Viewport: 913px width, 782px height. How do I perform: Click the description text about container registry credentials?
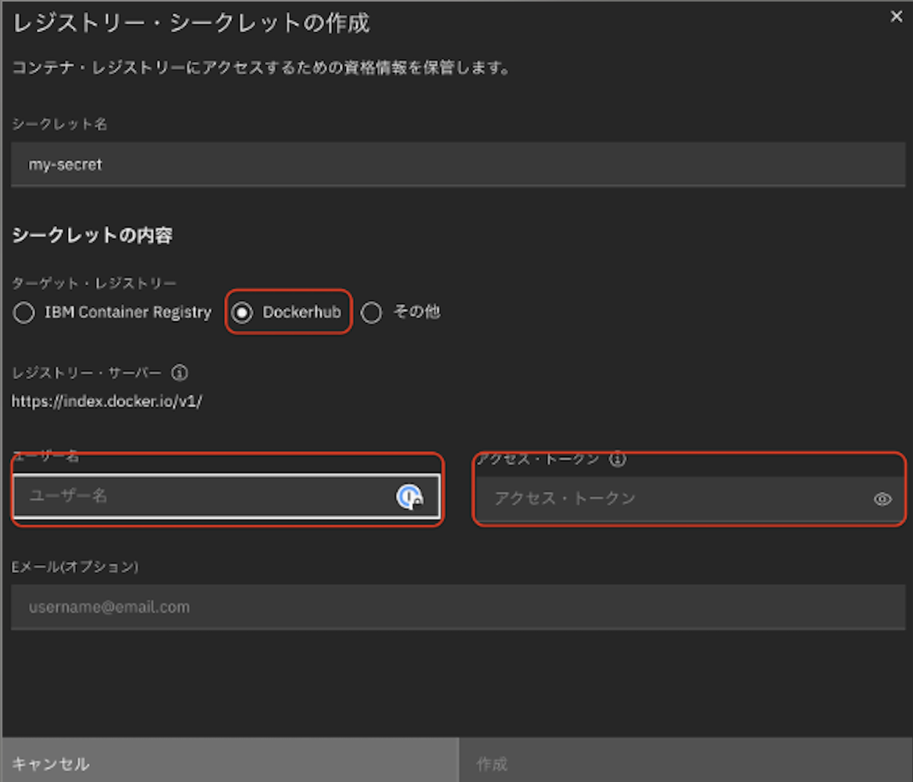(262, 67)
